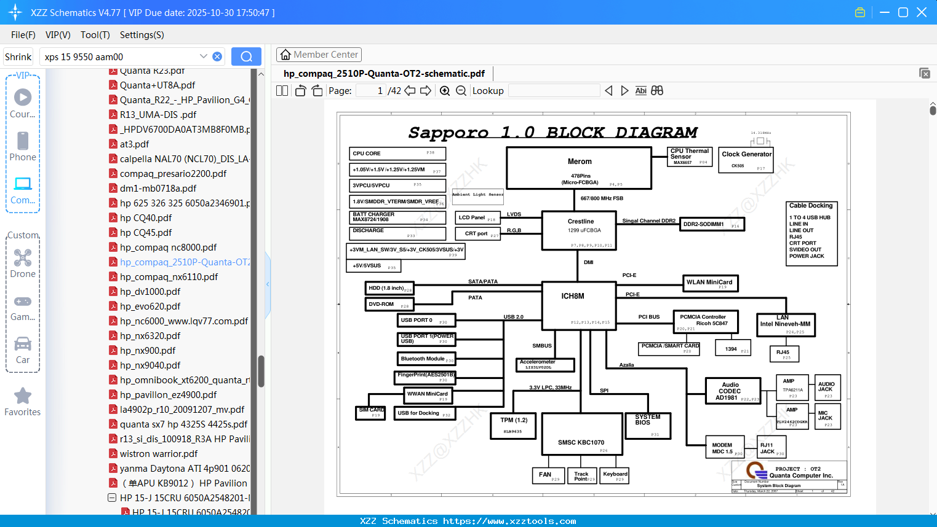Screen dimensions: 937x527
Task: Go to the next page arrow
Action: tap(426, 91)
